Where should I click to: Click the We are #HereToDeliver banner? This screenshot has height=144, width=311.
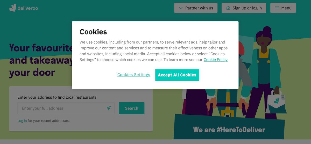point(229,129)
